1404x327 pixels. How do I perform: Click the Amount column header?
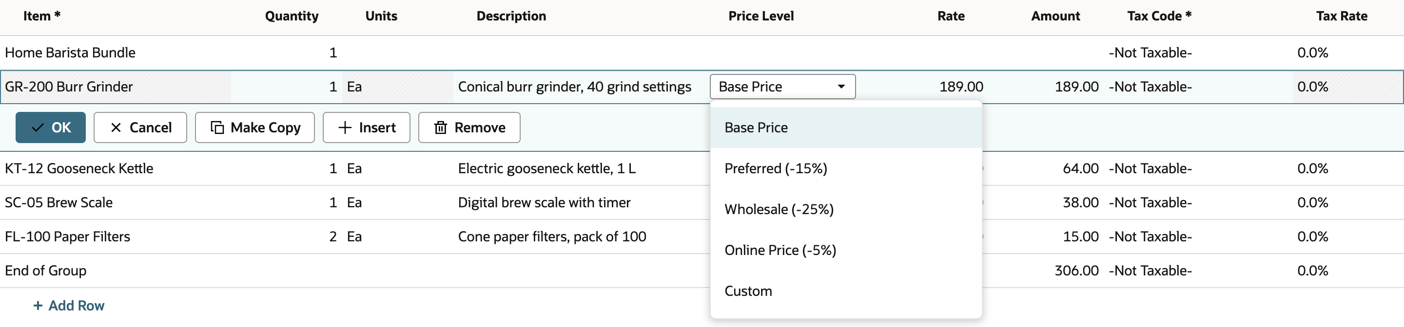click(x=1055, y=16)
